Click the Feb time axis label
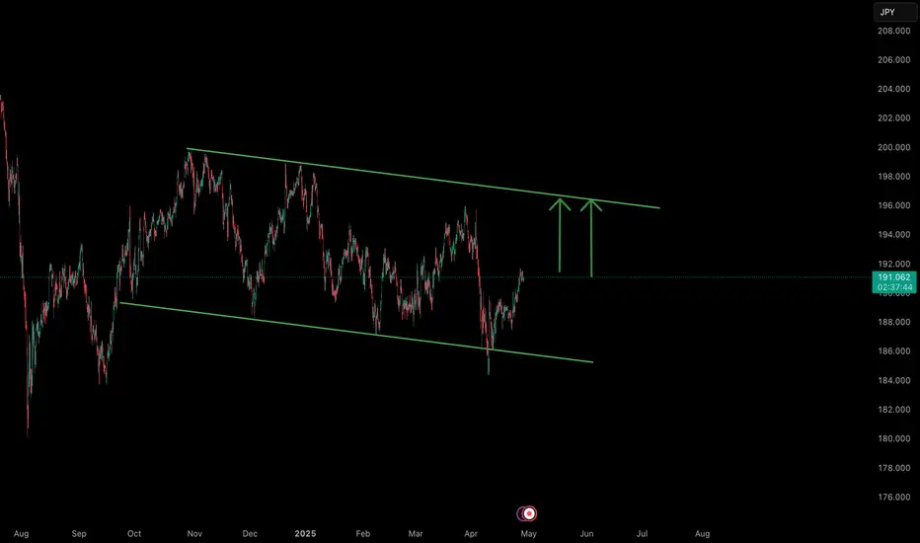The width and height of the screenshot is (920, 543). (x=363, y=533)
